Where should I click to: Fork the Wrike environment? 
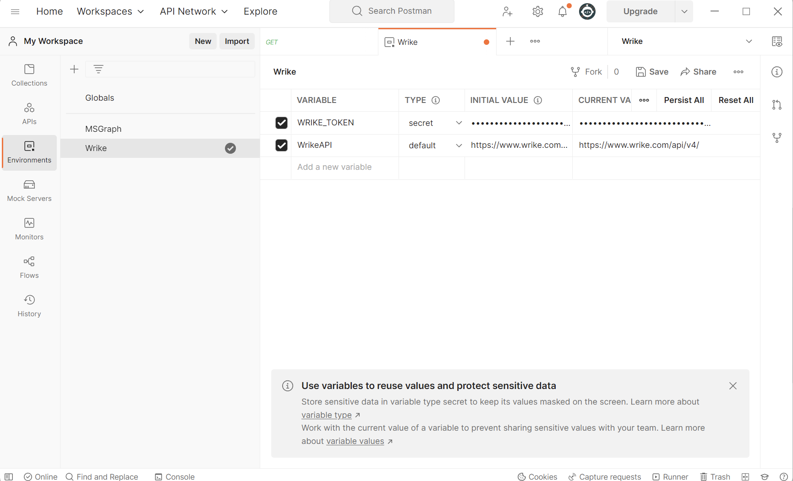[586, 72]
